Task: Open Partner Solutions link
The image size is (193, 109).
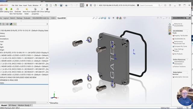Action: pos(180,67)
